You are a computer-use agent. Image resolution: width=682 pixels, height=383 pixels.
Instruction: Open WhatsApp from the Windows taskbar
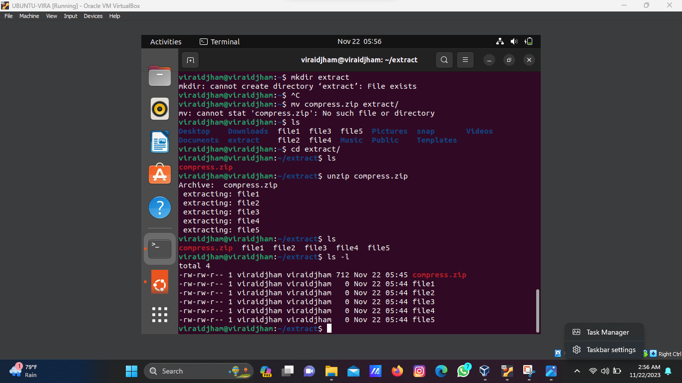463,371
